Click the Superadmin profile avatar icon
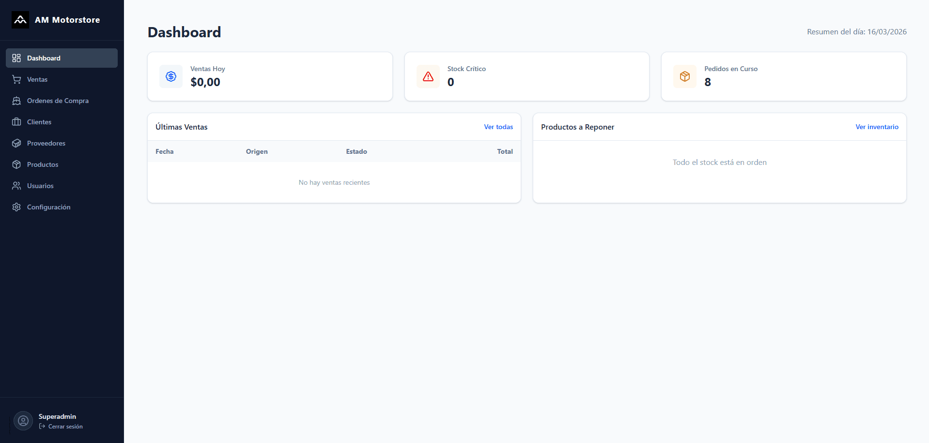The height and width of the screenshot is (443, 929). click(23, 421)
